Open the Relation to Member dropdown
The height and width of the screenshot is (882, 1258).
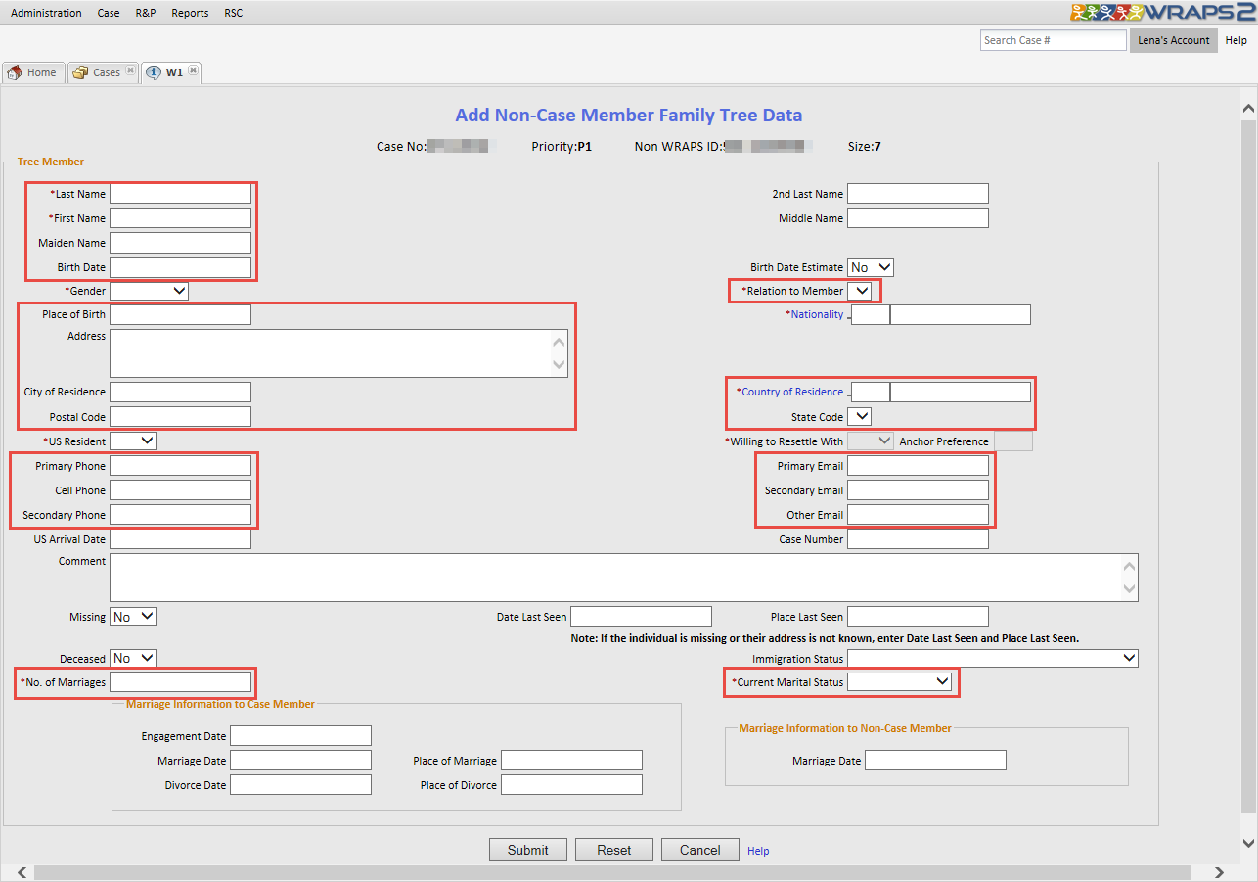point(859,291)
